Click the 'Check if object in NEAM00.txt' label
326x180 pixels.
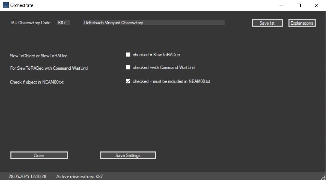[37, 82]
